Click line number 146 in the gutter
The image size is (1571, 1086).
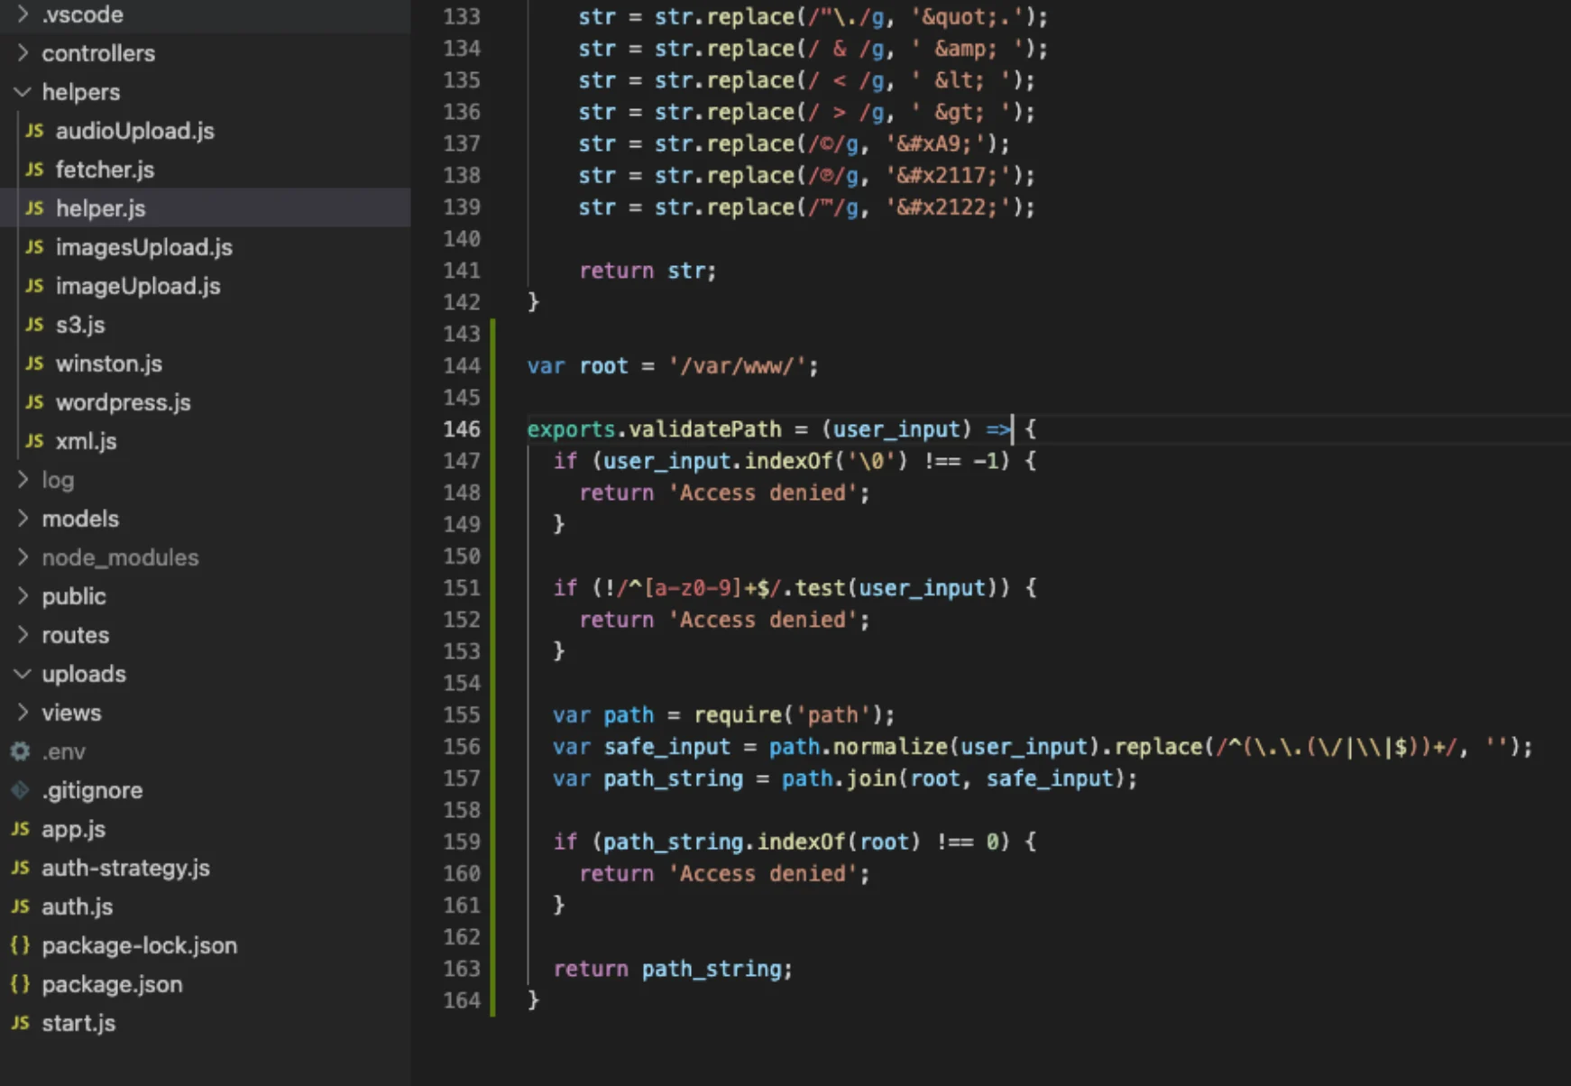point(462,429)
